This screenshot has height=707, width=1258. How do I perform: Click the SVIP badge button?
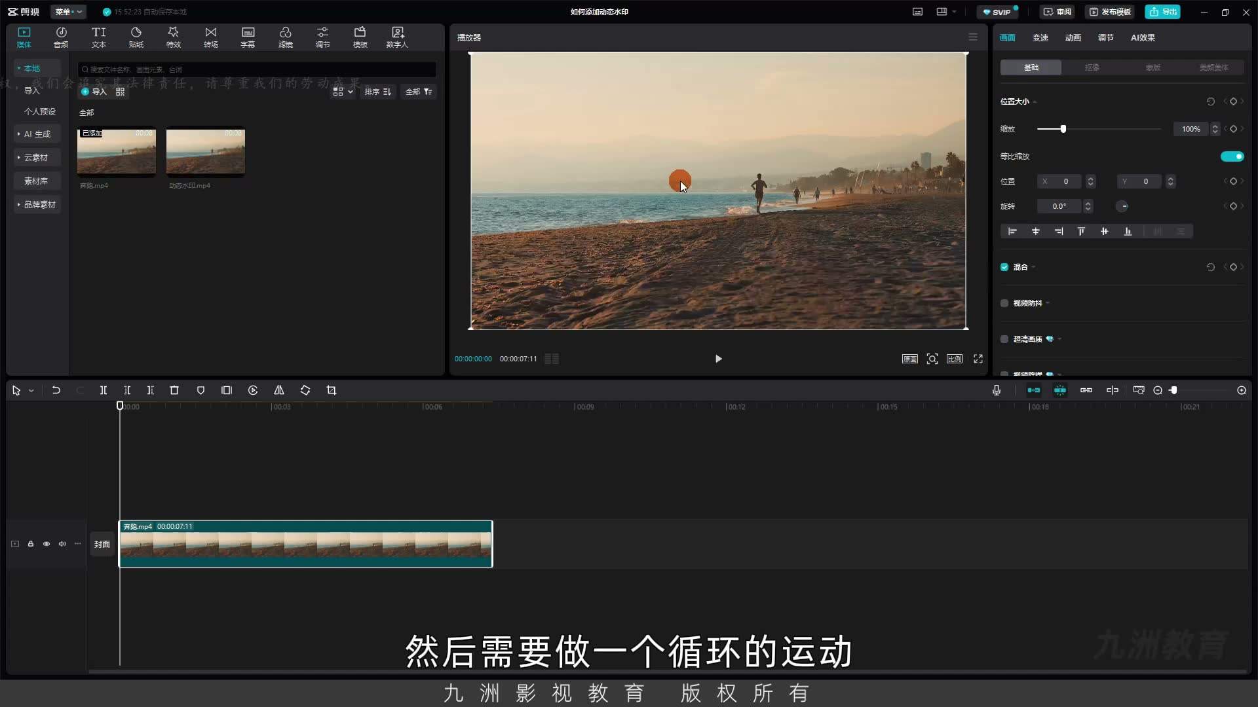click(997, 12)
